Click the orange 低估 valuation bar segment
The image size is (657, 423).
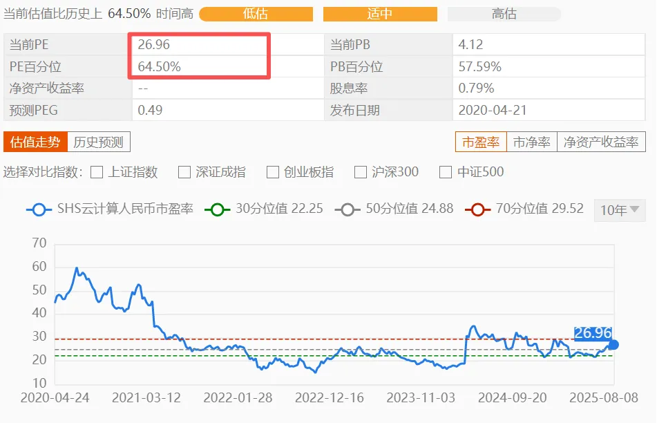click(x=256, y=14)
